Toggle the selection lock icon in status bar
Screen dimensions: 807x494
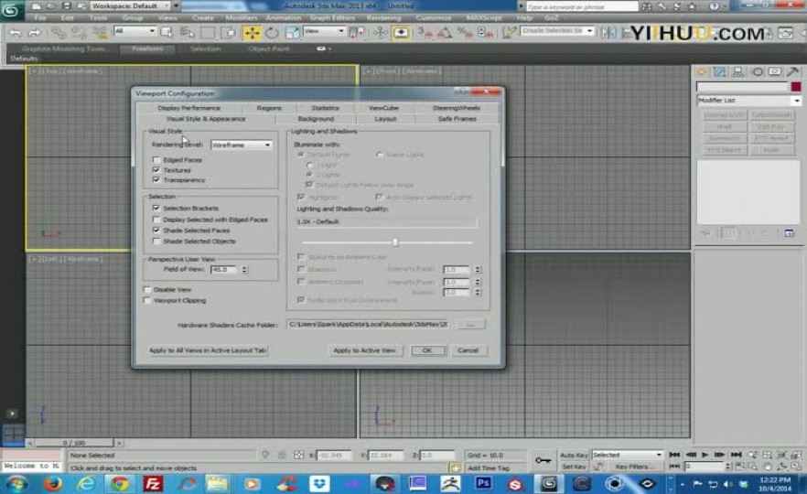(282, 455)
